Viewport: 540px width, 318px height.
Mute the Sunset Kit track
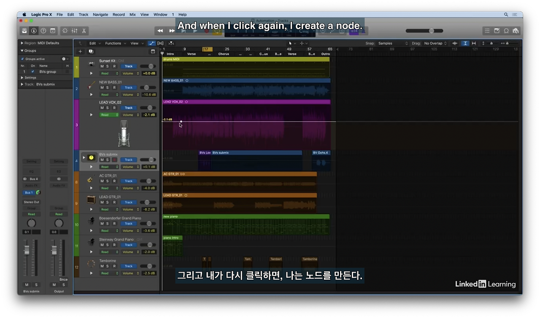102,66
